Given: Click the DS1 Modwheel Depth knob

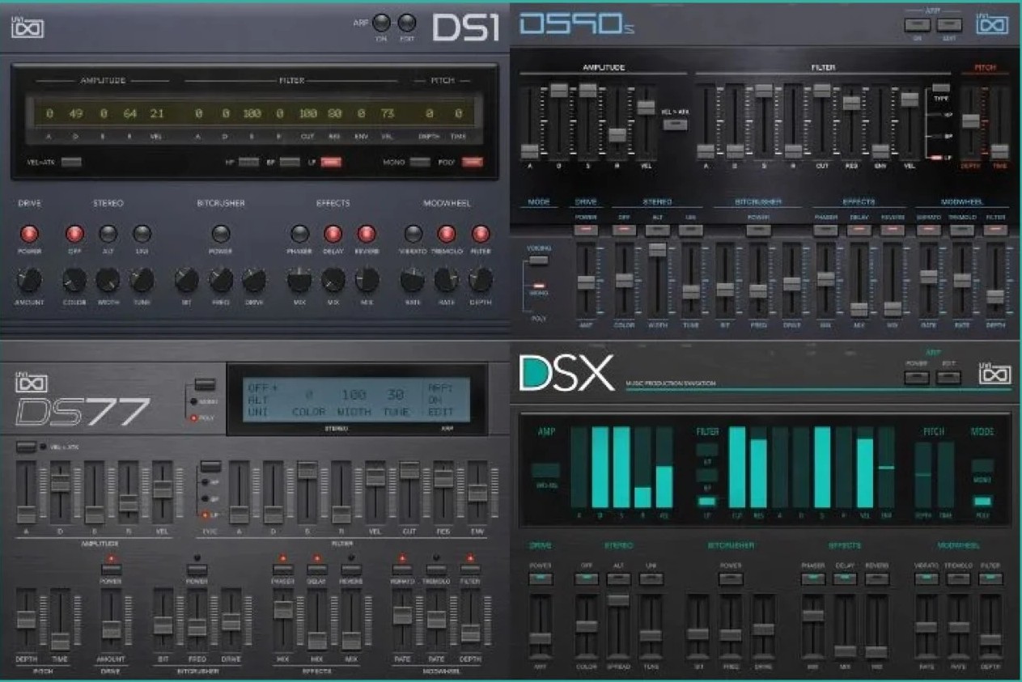Looking at the screenshot, I should (x=481, y=280).
